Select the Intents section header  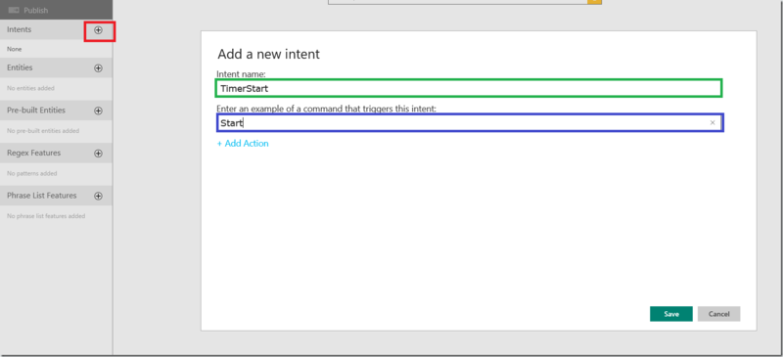click(56, 30)
